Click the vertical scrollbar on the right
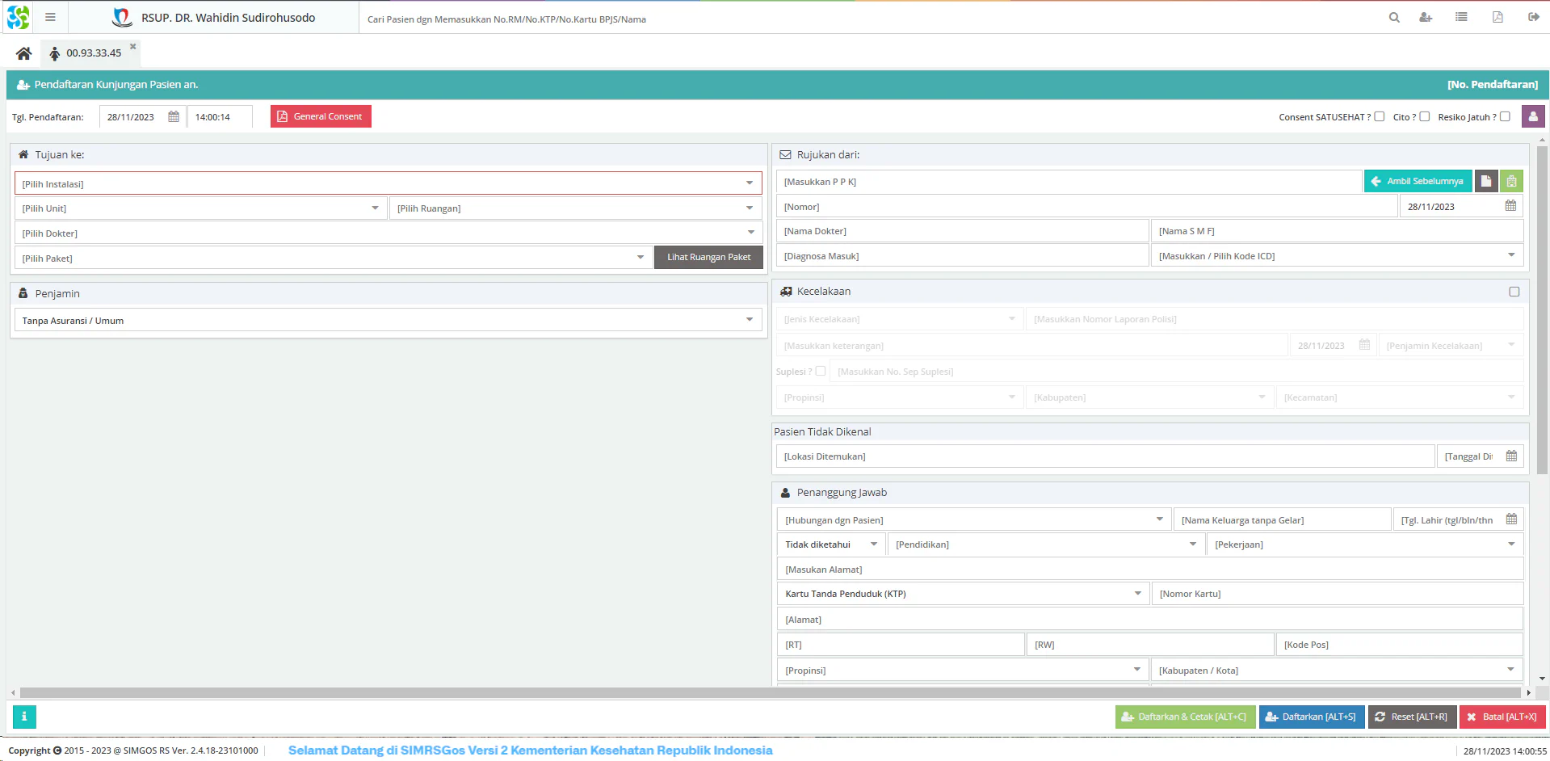Viewport: 1550px width, 761px height. pos(1542,310)
